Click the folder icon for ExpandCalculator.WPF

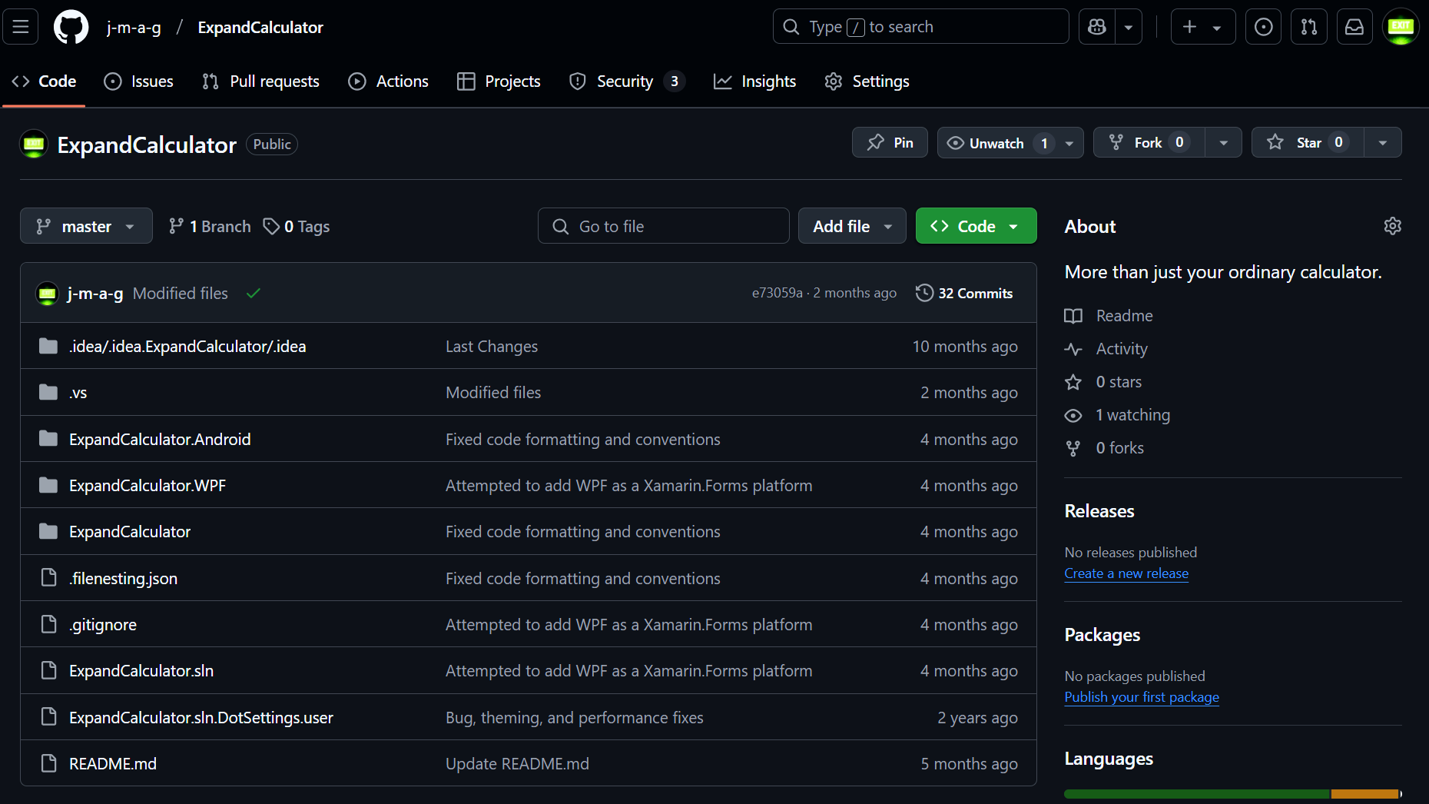[x=48, y=485]
